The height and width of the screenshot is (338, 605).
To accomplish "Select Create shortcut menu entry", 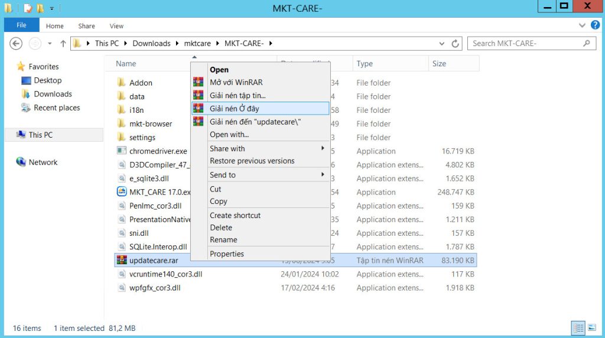I will point(235,215).
